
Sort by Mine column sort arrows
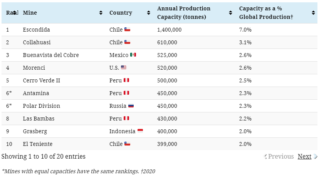click(101, 13)
